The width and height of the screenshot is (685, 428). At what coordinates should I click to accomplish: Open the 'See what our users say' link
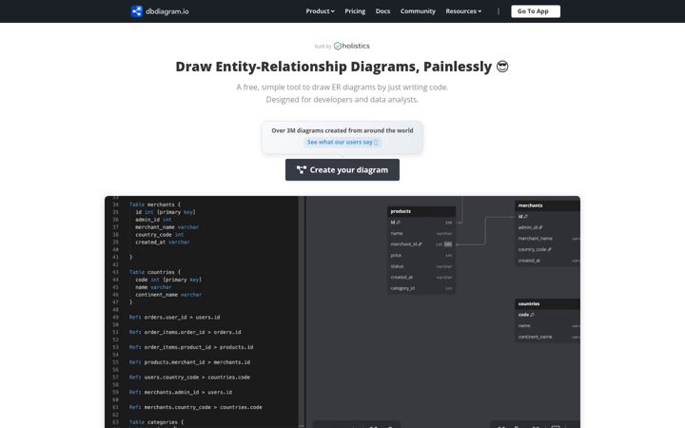coord(342,142)
